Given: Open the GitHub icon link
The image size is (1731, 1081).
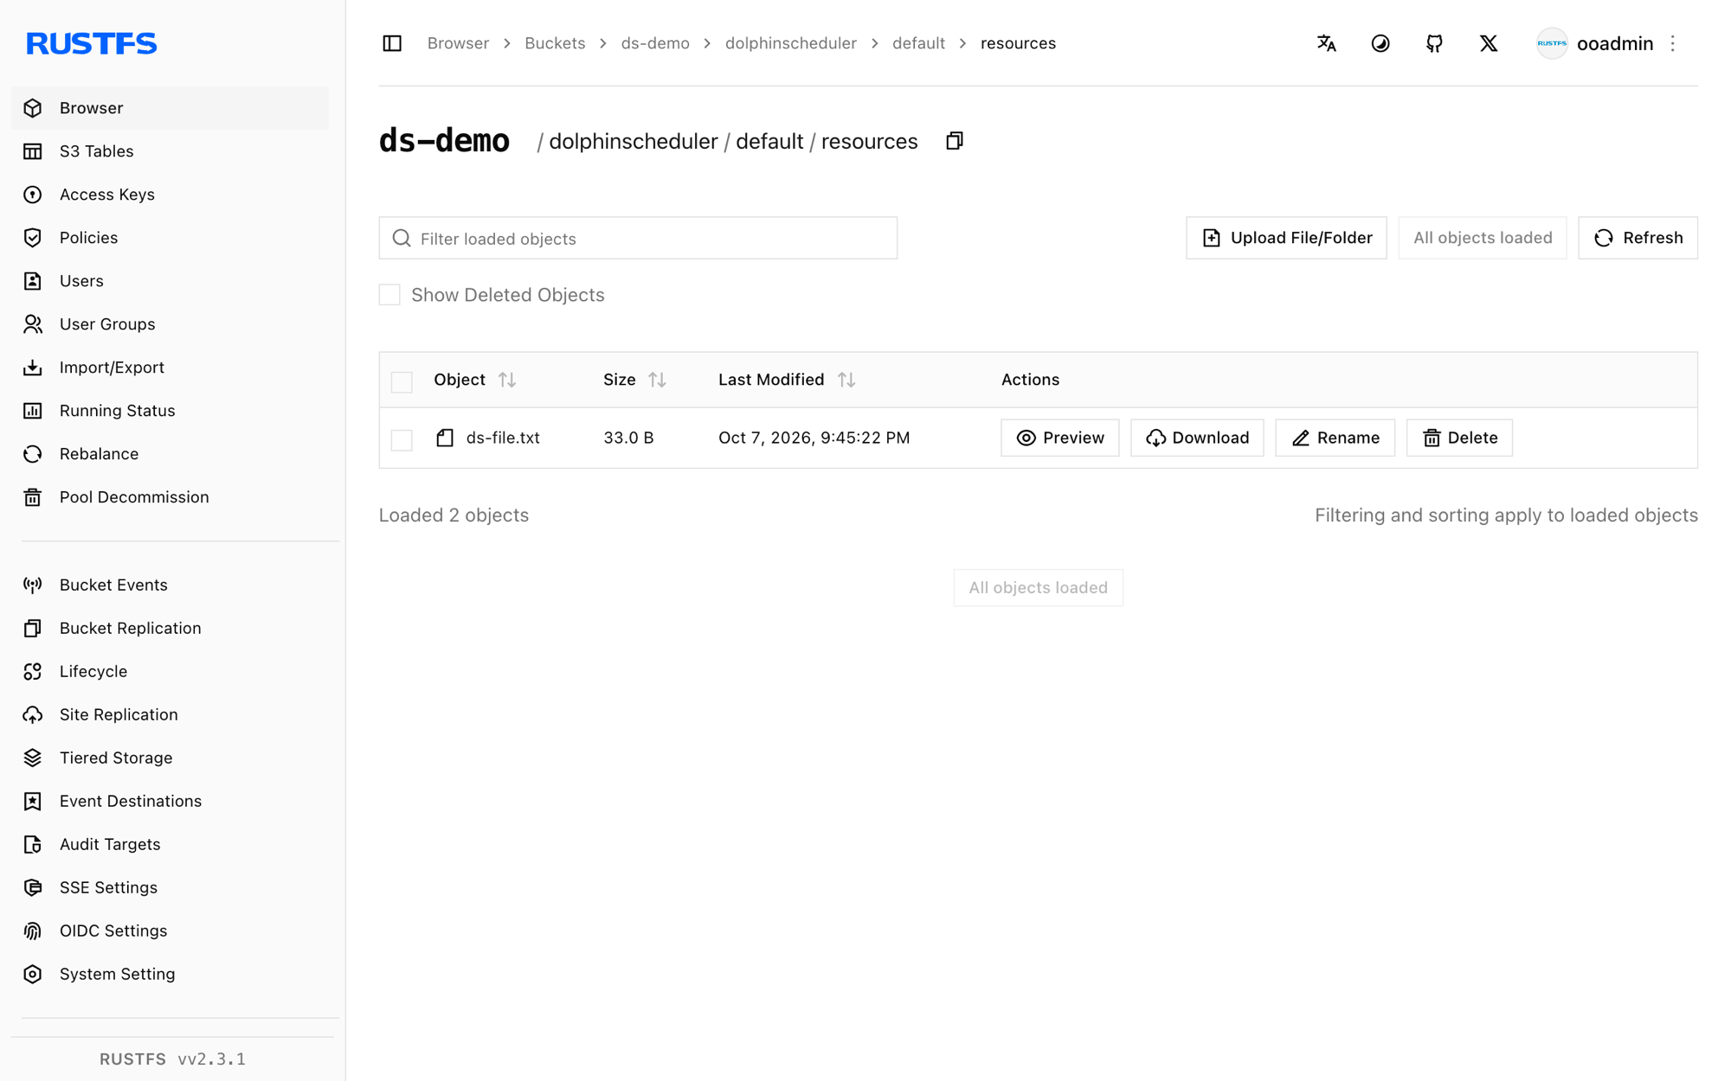Looking at the screenshot, I should [1434, 43].
